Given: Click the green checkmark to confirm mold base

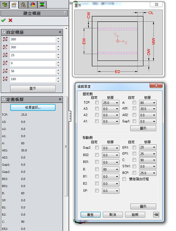Looking at the screenshot, I should [3, 20].
